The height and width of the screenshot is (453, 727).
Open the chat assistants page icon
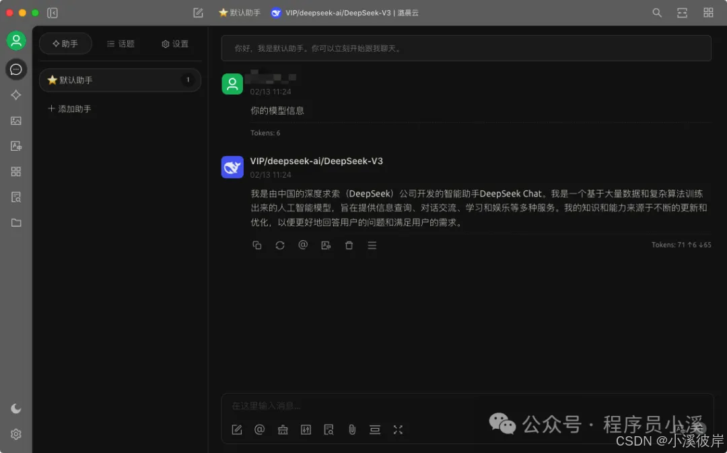point(16,69)
